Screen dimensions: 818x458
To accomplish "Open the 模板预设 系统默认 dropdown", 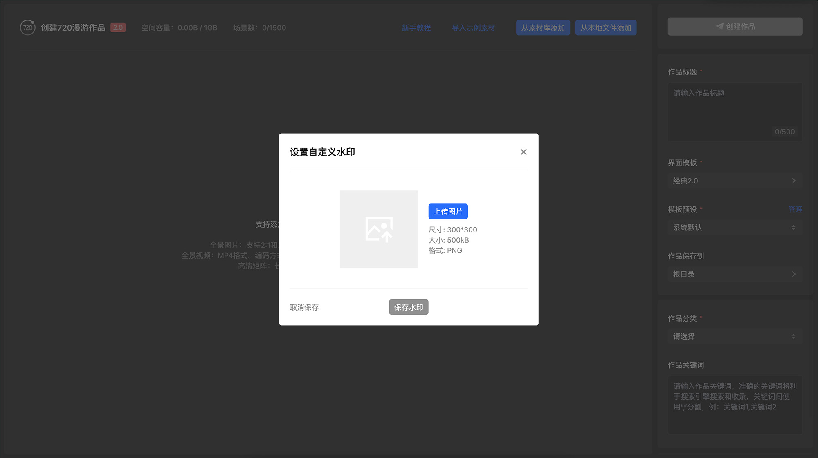I will point(735,228).
